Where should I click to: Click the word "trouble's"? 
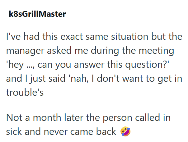(x=26, y=92)
